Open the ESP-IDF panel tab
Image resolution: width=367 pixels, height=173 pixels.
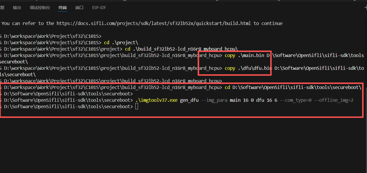coord(99,8)
